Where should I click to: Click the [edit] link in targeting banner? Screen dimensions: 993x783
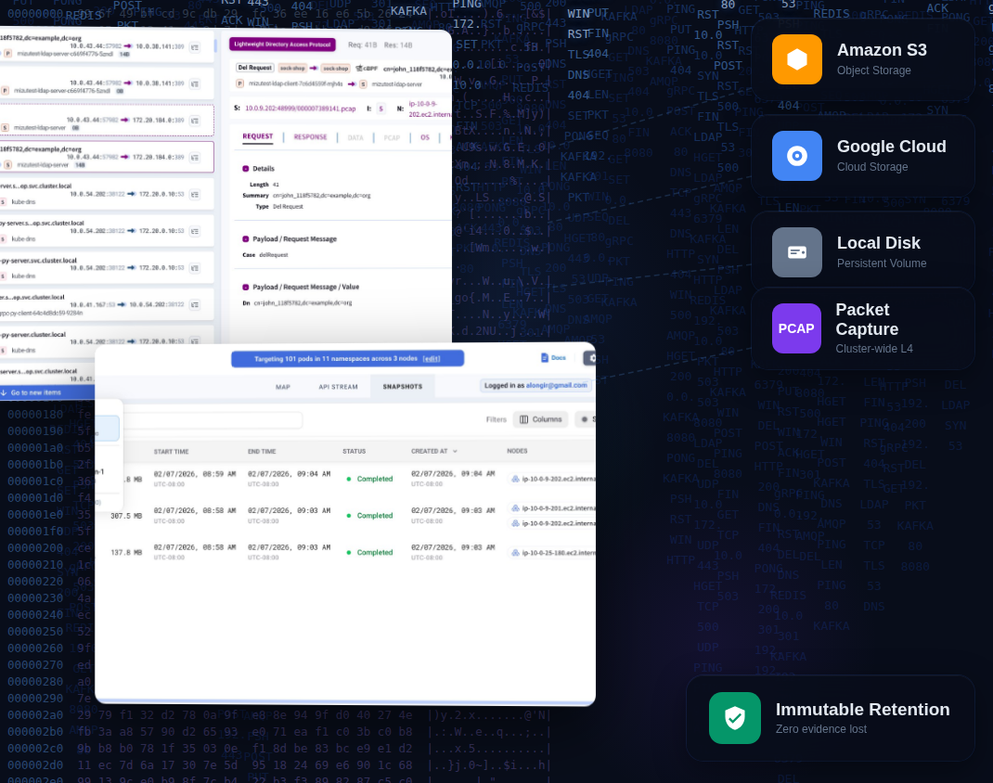tap(432, 359)
